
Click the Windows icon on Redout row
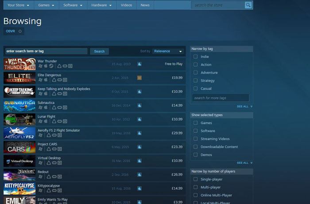tap(40, 177)
